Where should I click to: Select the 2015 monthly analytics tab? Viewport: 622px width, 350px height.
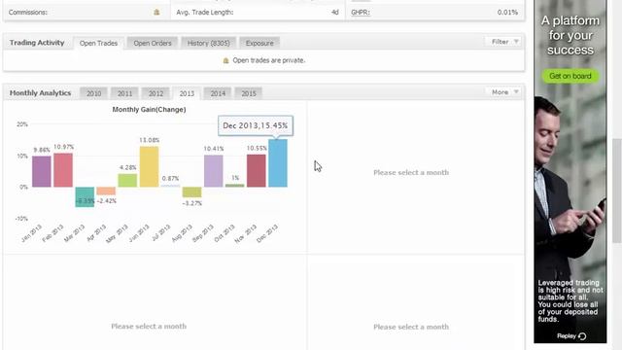click(x=249, y=93)
